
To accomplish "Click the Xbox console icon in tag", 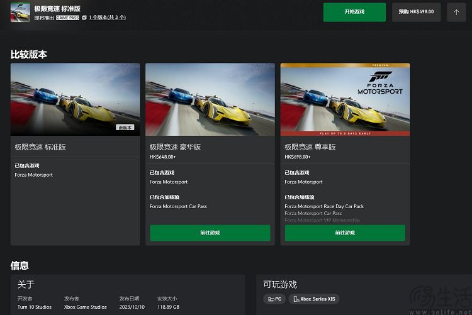I will (296, 299).
